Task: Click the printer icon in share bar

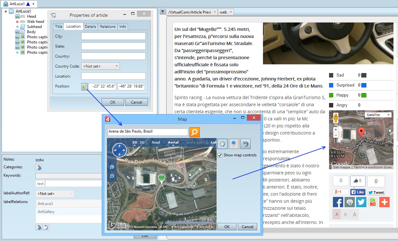Action: click(x=350, y=202)
